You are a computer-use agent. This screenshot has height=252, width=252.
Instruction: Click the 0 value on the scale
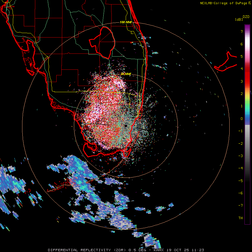tap(242, 119)
